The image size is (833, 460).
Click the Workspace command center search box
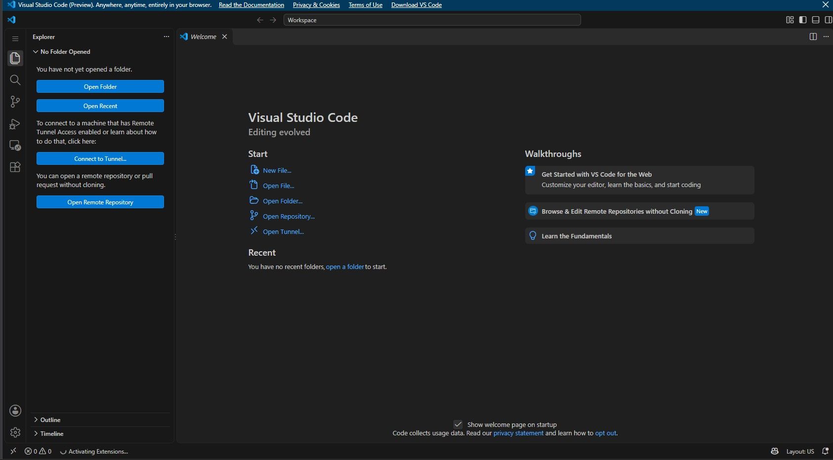pos(432,20)
